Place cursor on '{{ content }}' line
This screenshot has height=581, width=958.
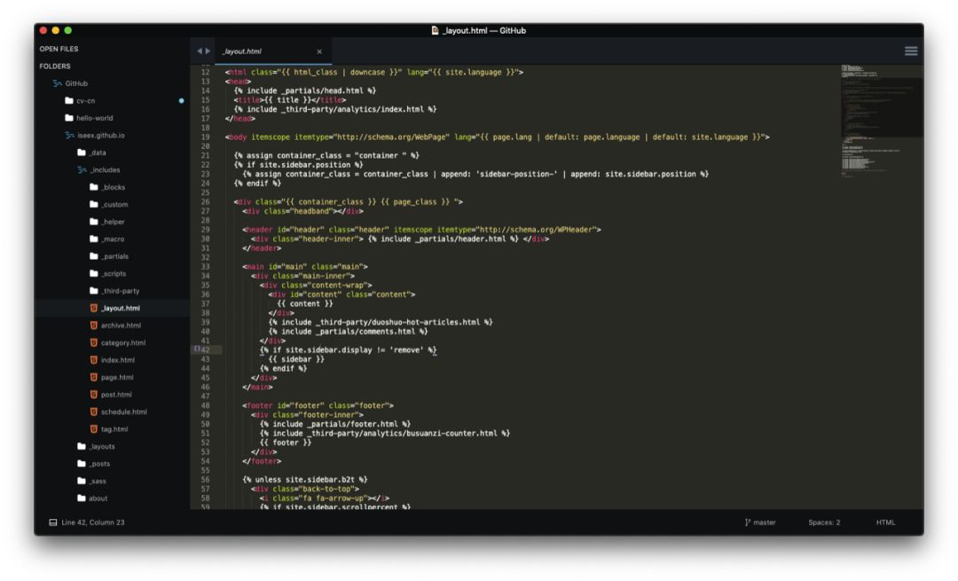click(305, 303)
